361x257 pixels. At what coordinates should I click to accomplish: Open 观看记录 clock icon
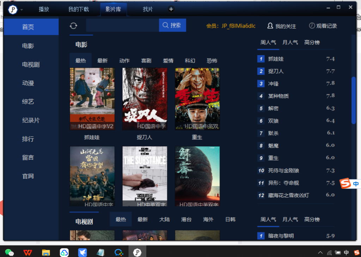click(323, 26)
